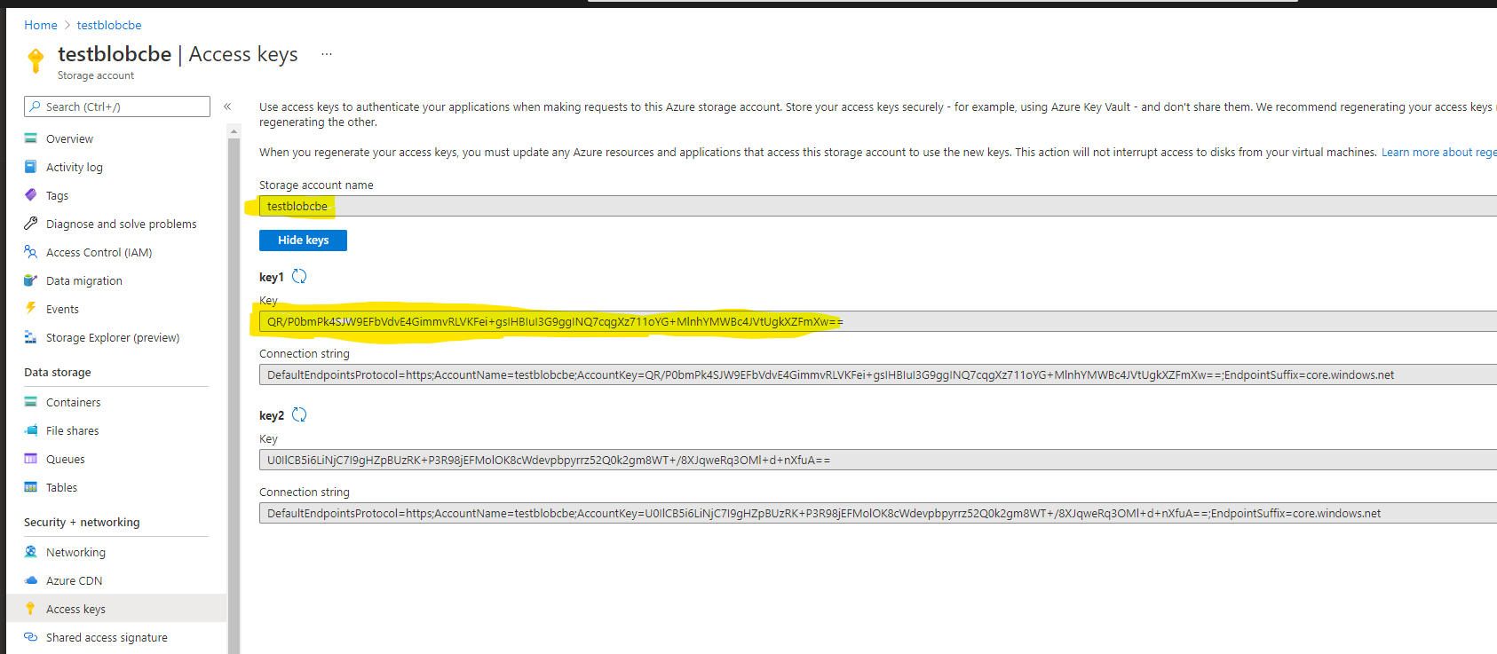This screenshot has height=654, width=1497.
Task: Click the key2 rotate key icon
Action: click(299, 415)
